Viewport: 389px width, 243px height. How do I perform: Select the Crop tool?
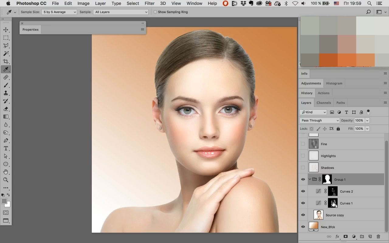click(x=6, y=61)
